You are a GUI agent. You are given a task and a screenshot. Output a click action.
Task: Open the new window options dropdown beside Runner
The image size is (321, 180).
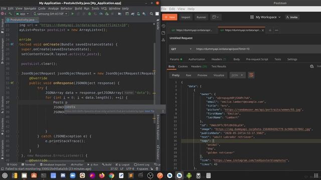point(216,17)
